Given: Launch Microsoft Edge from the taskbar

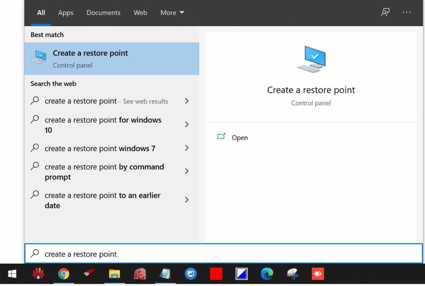Looking at the screenshot, I should coord(267,274).
